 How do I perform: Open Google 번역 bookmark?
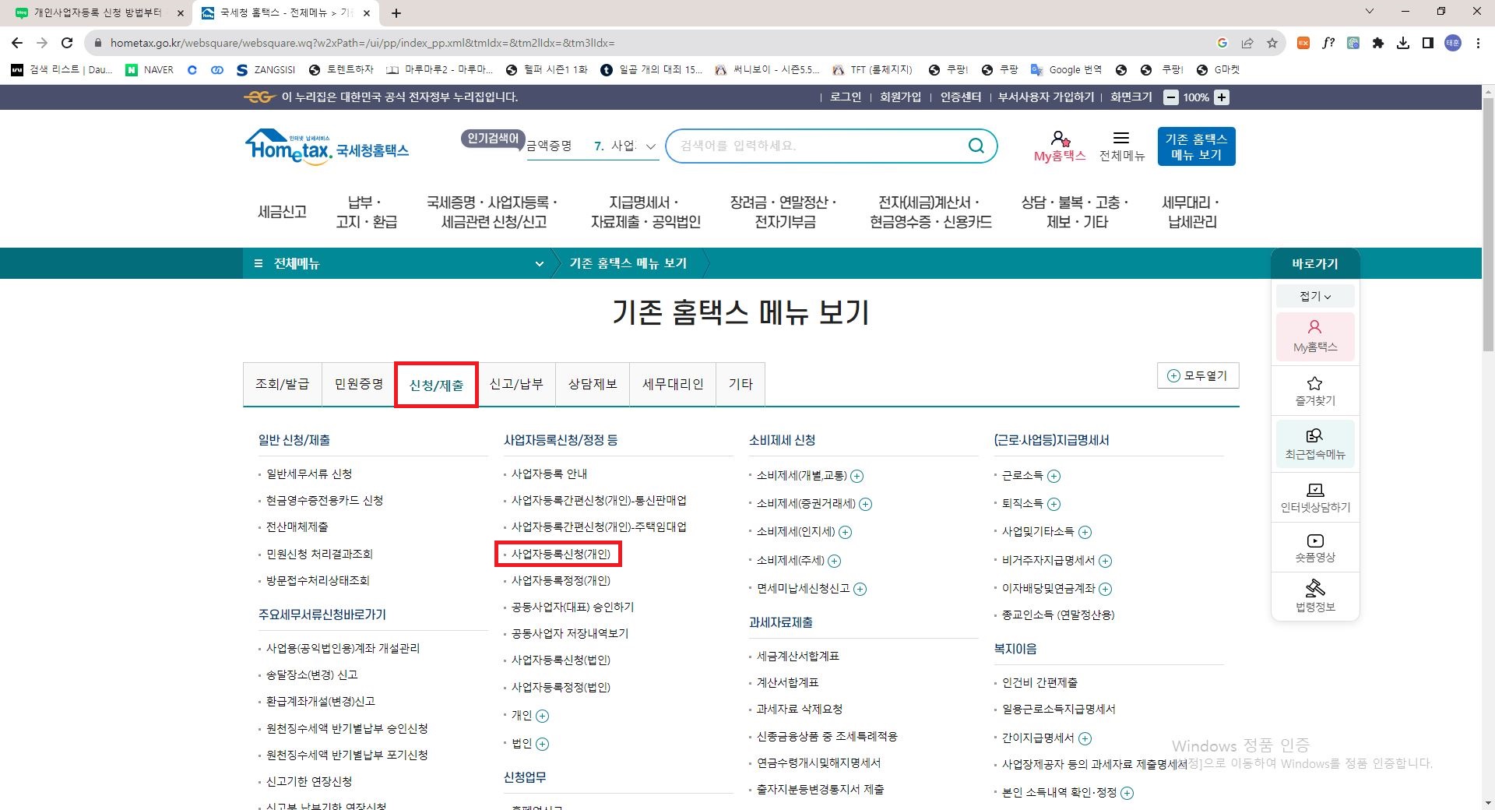point(1065,69)
